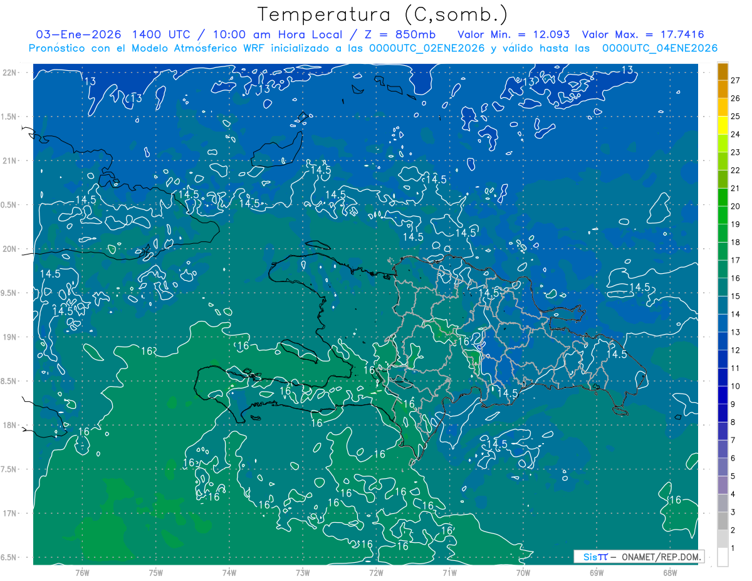Click the legend value '24'

735,134
